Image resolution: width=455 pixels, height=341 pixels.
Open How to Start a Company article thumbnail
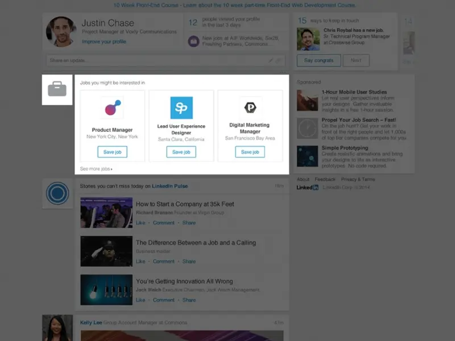coord(106,213)
